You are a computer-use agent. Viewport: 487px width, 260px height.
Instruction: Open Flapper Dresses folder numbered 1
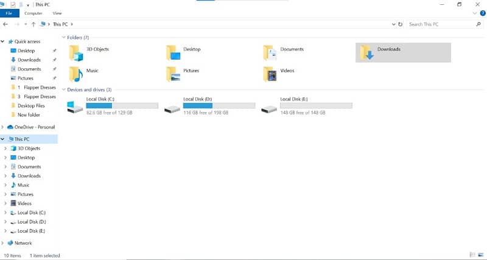[x=37, y=87]
